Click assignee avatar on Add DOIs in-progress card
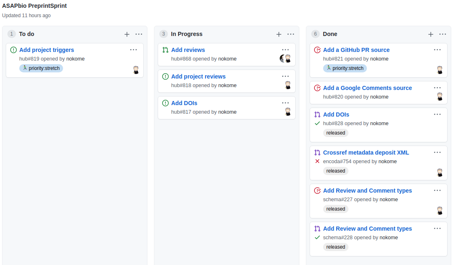457x265 pixels. (x=288, y=112)
